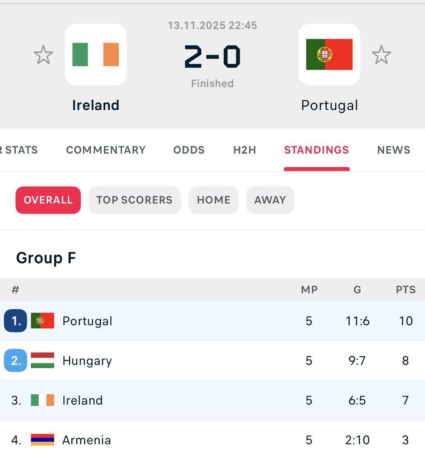
Task: Go to the News tab
Action: (394, 150)
